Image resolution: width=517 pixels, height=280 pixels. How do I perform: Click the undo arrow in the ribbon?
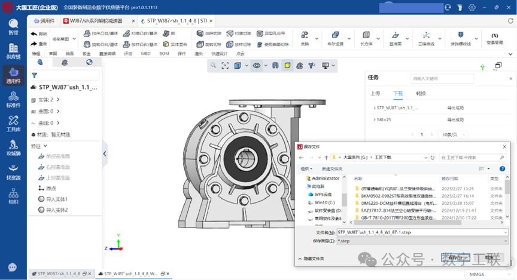coord(34,33)
